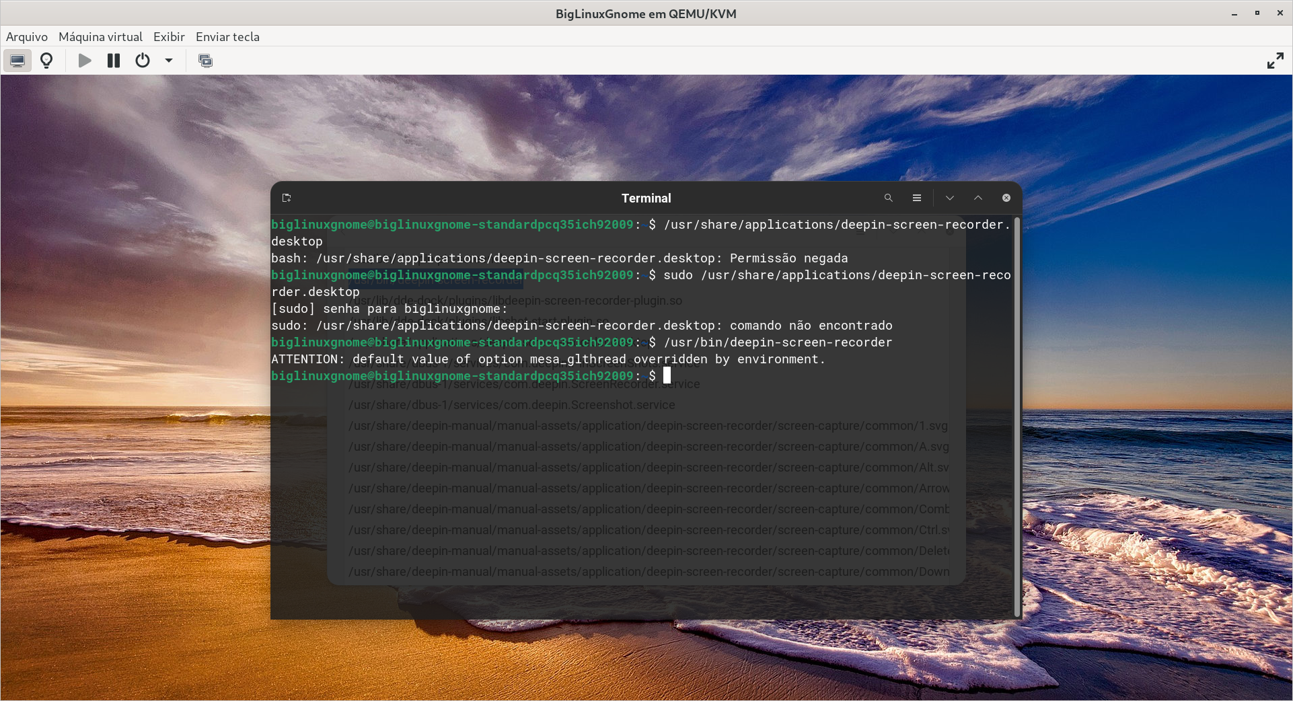
Task: Shut down the virtual machine
Action: [x=143, y=61]
